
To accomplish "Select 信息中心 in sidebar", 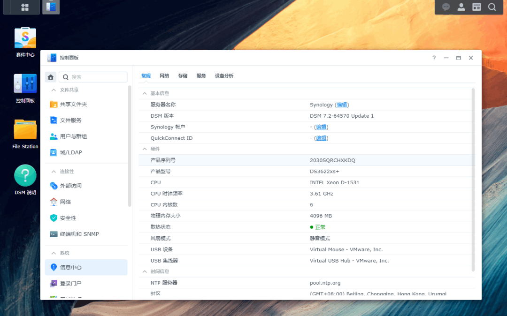I will coord(86,267).
